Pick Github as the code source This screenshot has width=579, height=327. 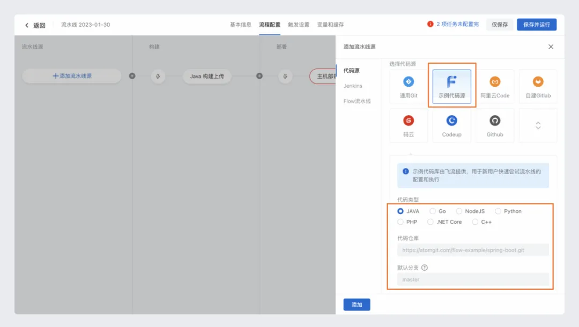coord(495,125)
